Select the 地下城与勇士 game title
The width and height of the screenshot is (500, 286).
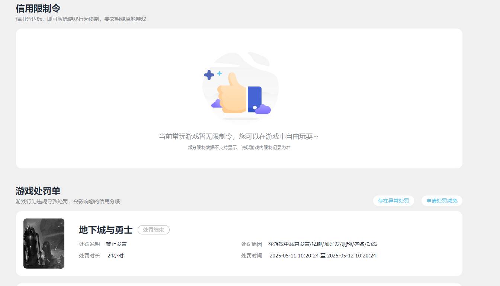pos(106,230)
